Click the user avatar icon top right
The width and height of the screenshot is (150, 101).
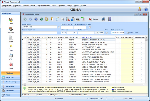(140, 9)
